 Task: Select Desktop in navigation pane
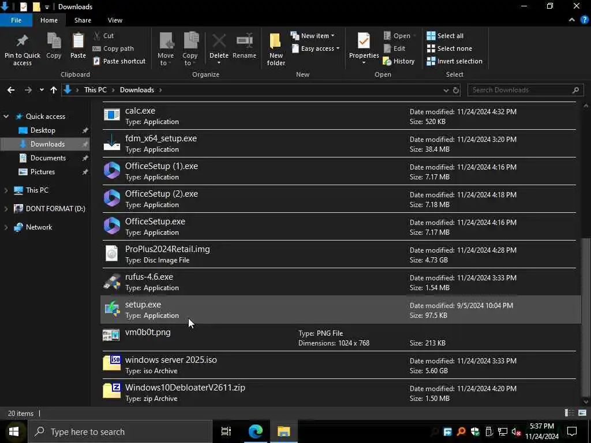pos(43,130)
